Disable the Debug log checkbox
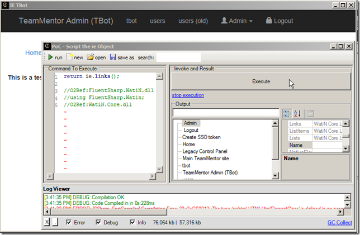Viewport: 360px width, 235px height. pyautogui.click(x=99, y=223)
